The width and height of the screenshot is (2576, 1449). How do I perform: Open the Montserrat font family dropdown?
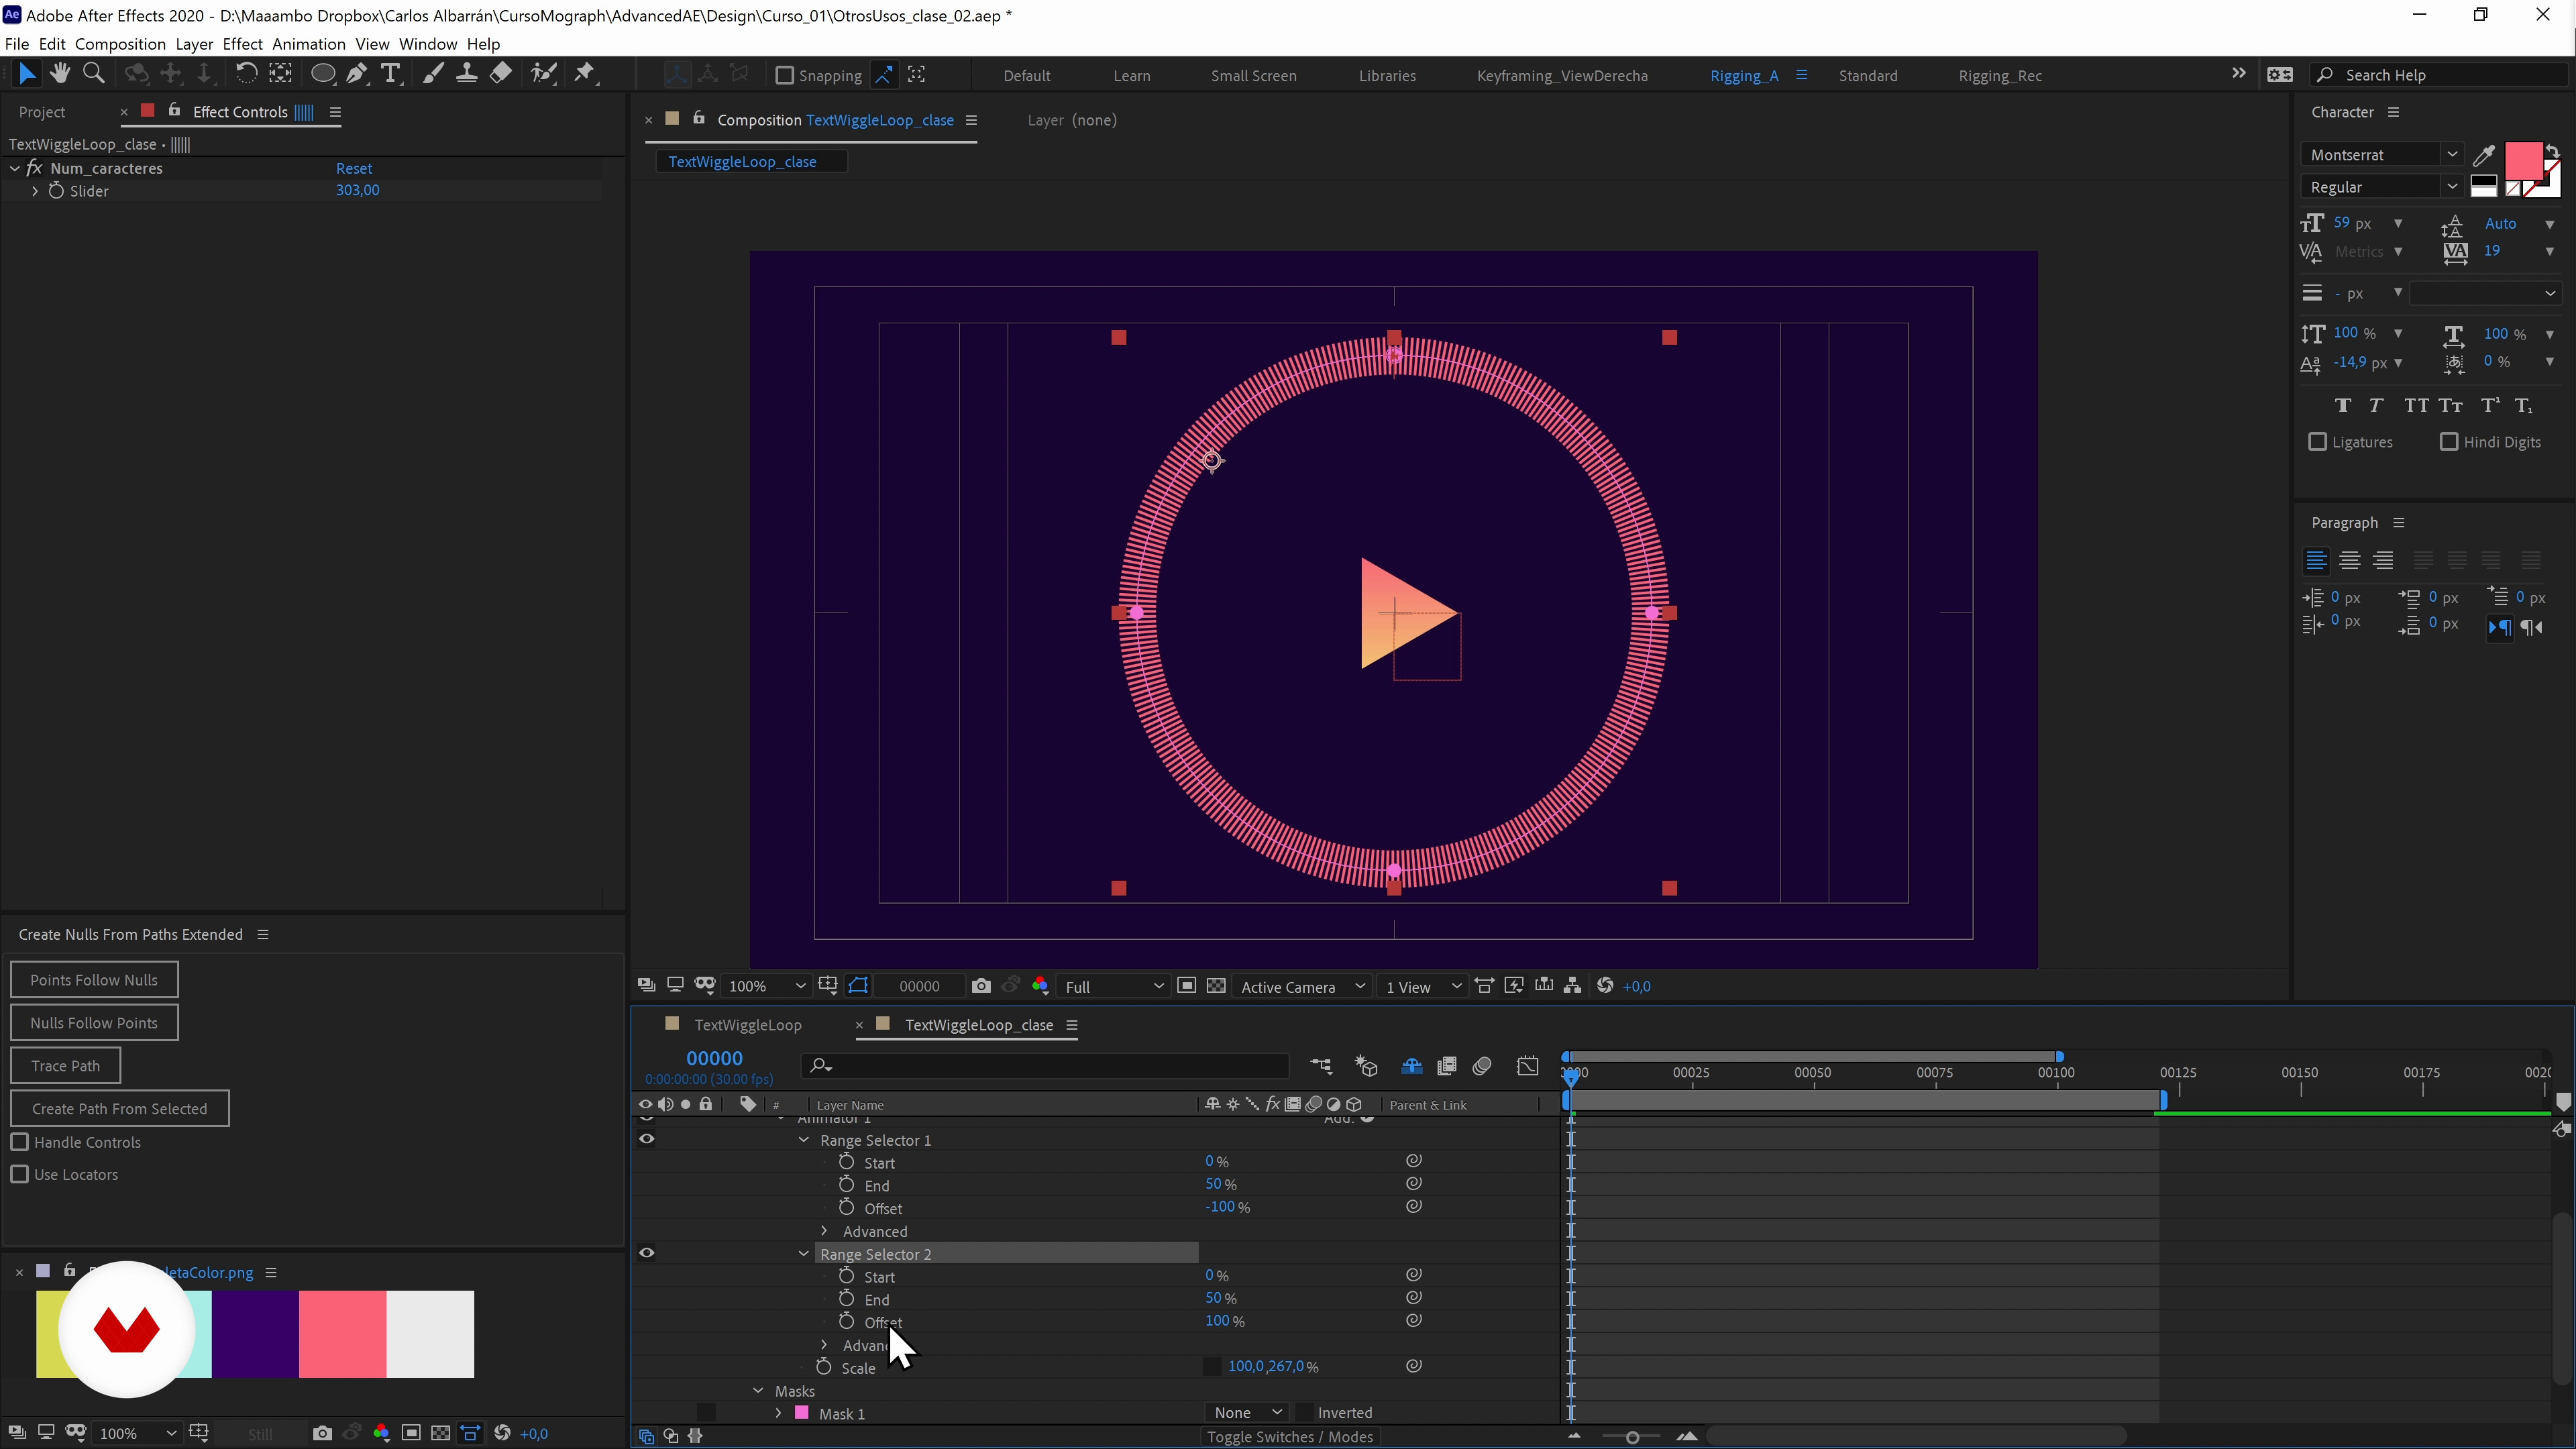(2451, 154)
